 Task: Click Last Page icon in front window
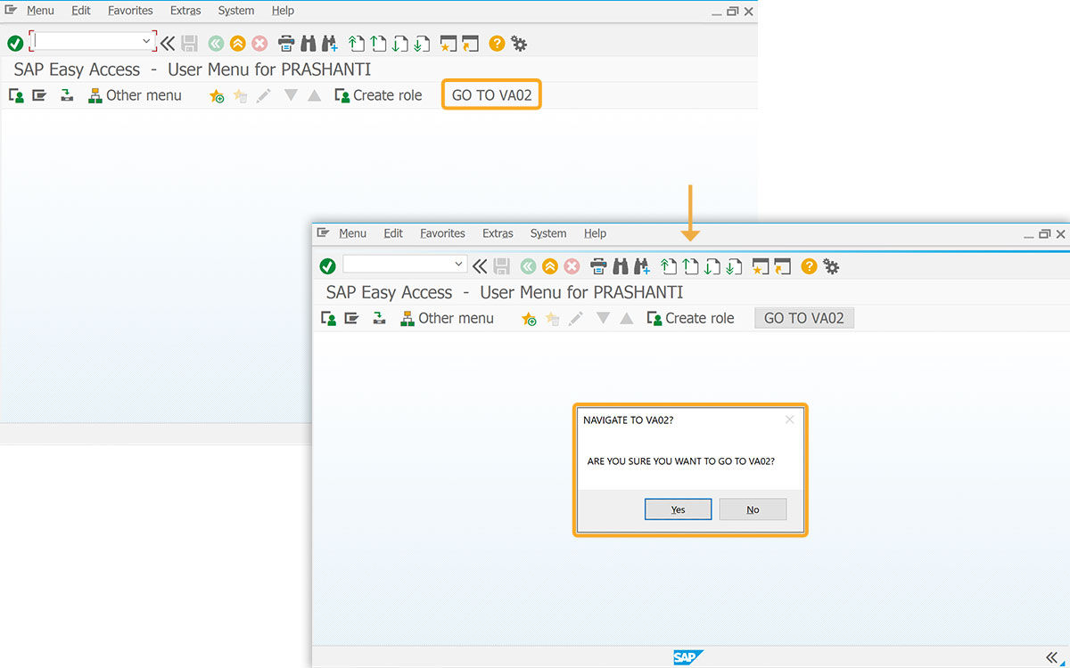point(733,265)
